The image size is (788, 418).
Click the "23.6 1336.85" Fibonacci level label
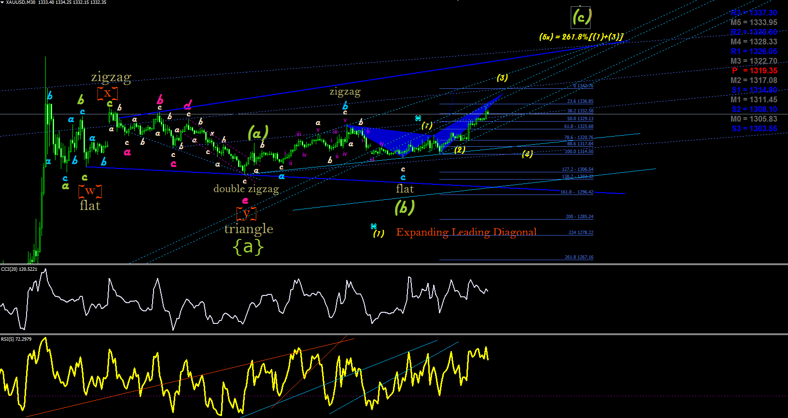click(x=580, y=101)
